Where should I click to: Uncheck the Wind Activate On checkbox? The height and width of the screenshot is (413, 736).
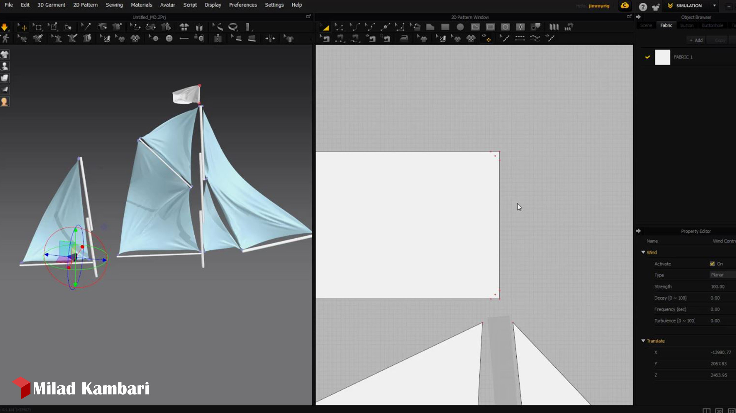[712, 264]
